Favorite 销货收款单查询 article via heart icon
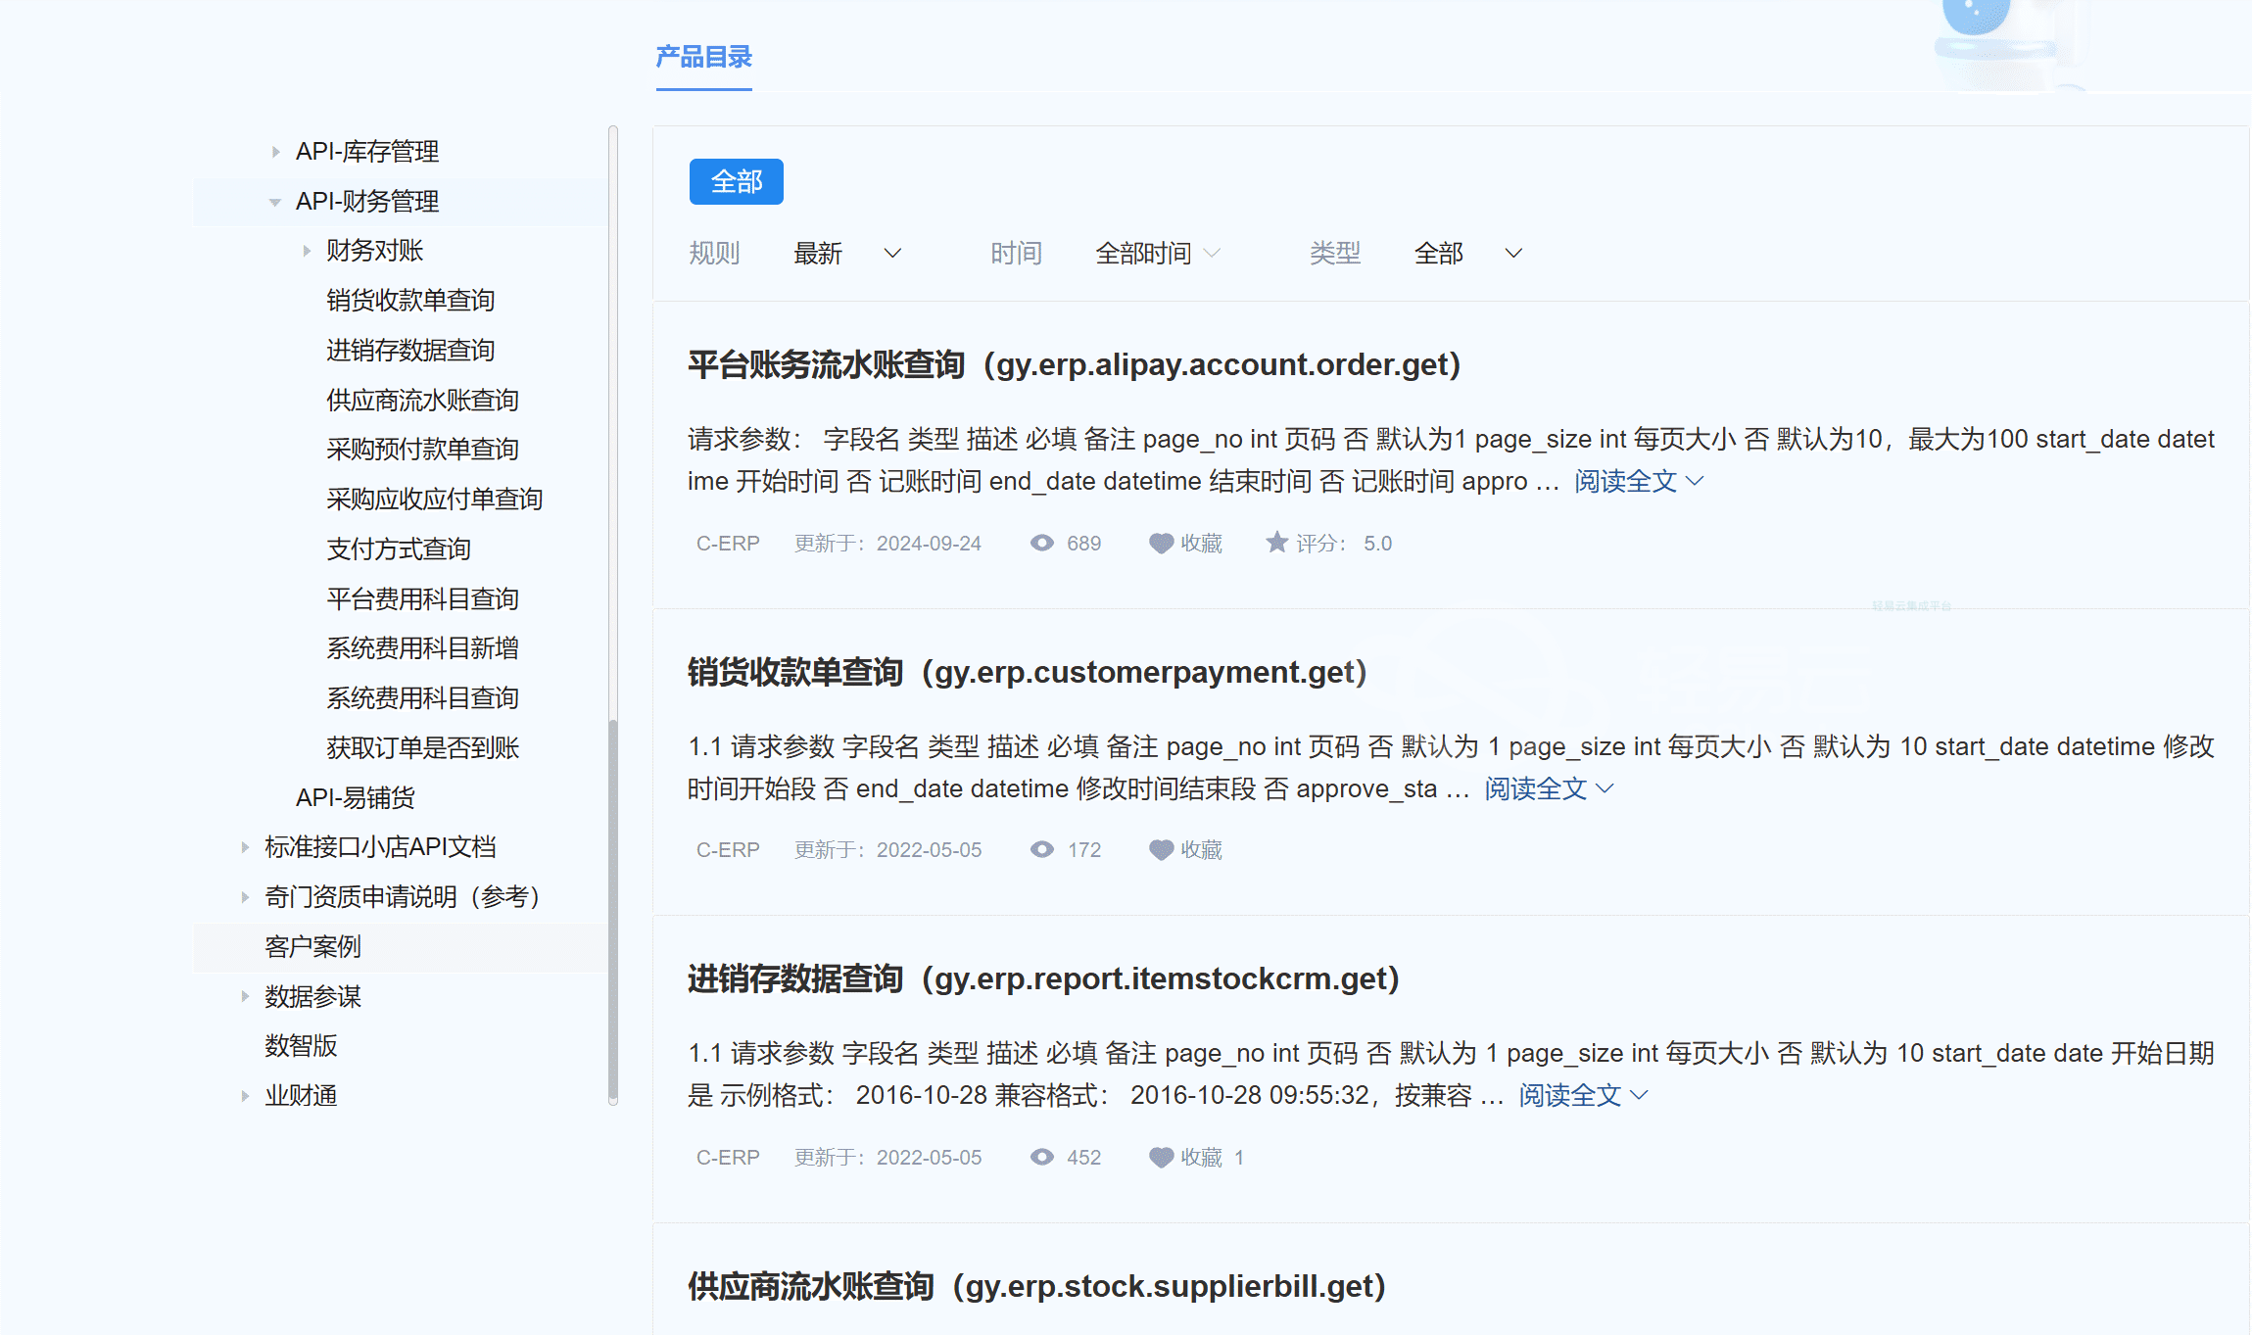This screenshot has width=2252, height=1335. coord(1161,850)
